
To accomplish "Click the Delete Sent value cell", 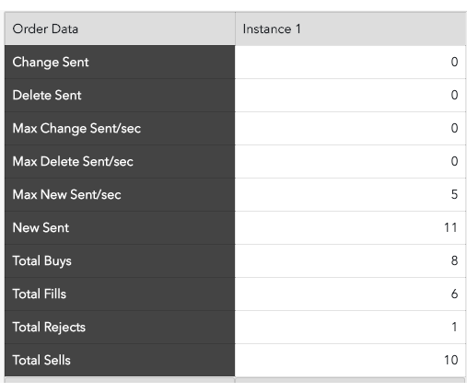I will coord(350,96).
